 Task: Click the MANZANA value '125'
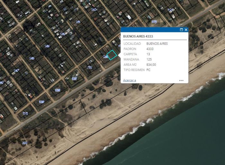(149, 59)
